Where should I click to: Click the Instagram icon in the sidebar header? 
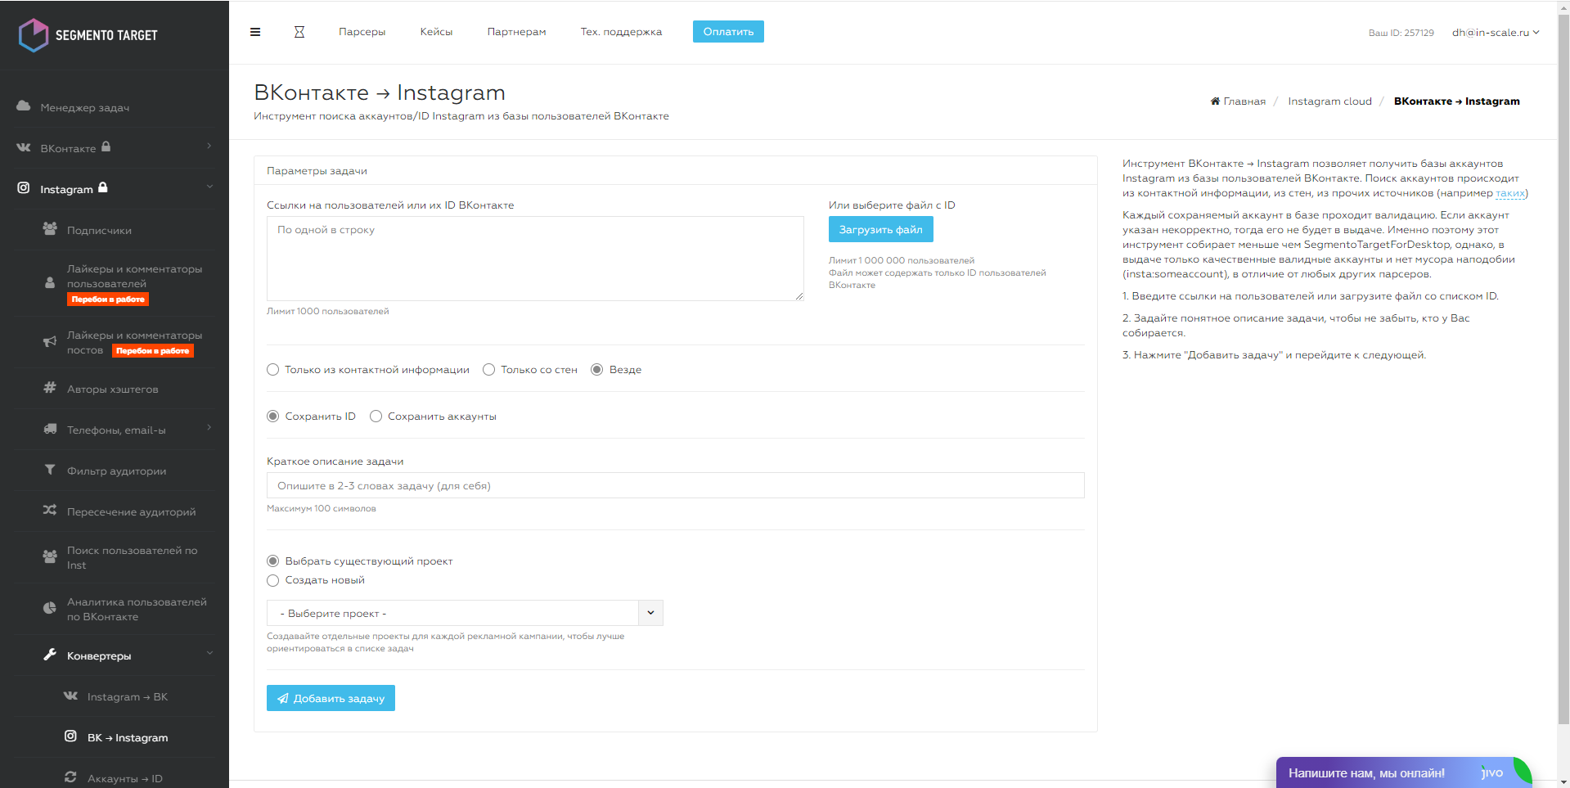tap(24, 188)
